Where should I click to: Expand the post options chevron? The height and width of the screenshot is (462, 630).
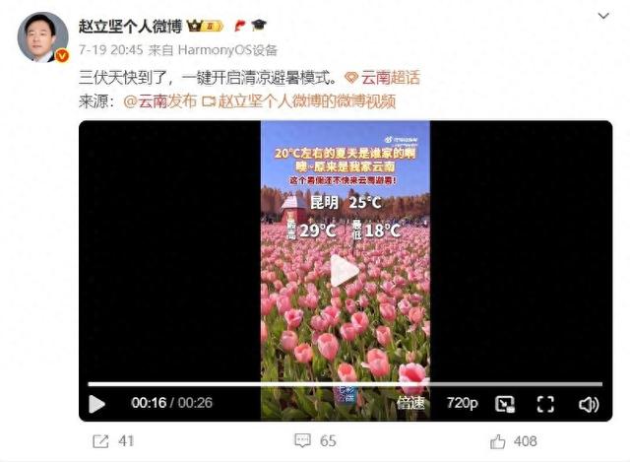click(x=603, y=16)
